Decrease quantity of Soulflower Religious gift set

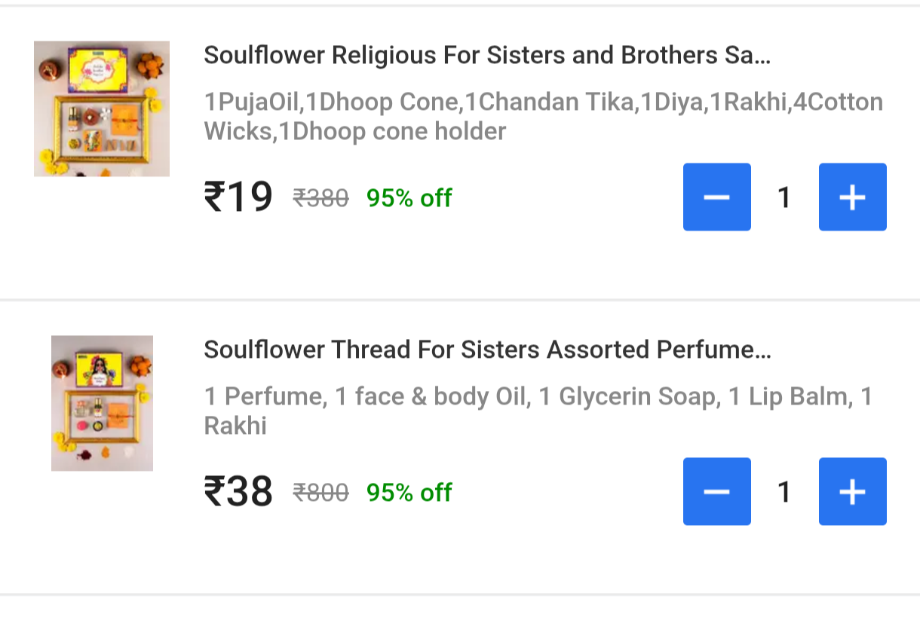coord(716,197)
